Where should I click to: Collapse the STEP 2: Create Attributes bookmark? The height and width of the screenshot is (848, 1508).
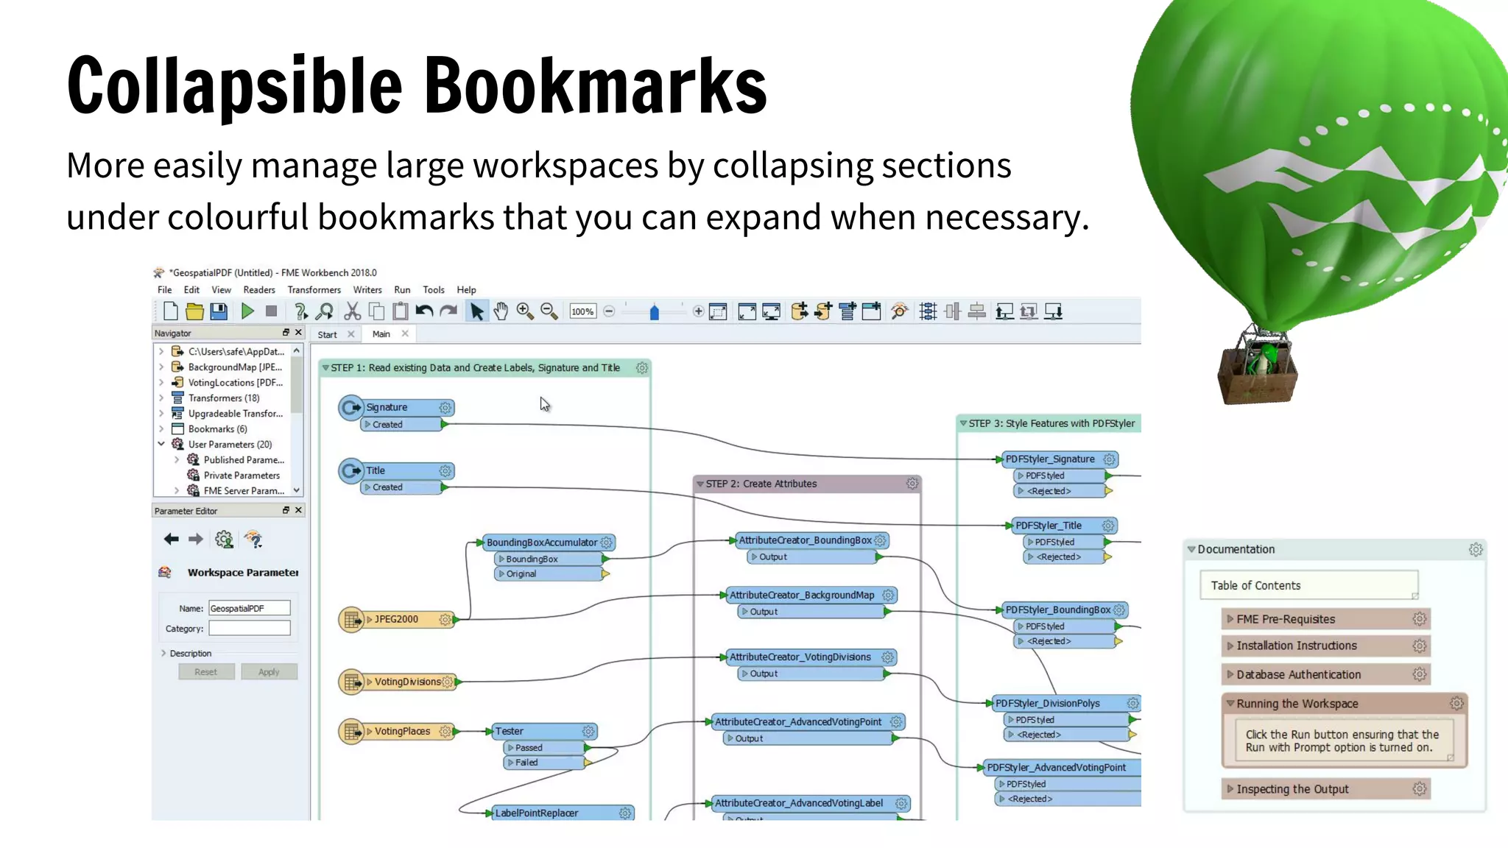[x=700, y=484]
